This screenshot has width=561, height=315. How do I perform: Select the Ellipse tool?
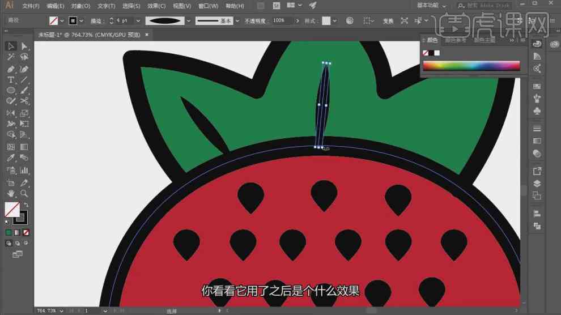pyautogui.click(x=10, y=91)
